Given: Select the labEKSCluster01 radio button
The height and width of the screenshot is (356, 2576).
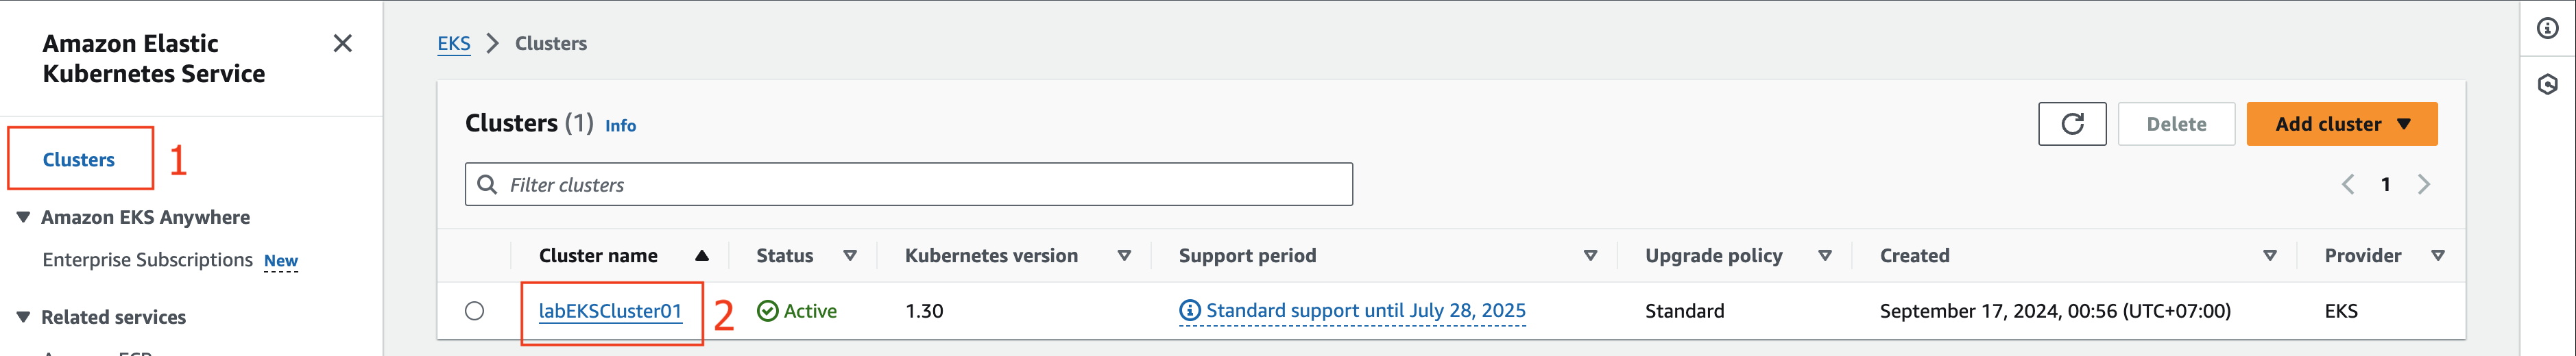Looking at the screenshot, I should pyautogui.click(x=474, y=311).
